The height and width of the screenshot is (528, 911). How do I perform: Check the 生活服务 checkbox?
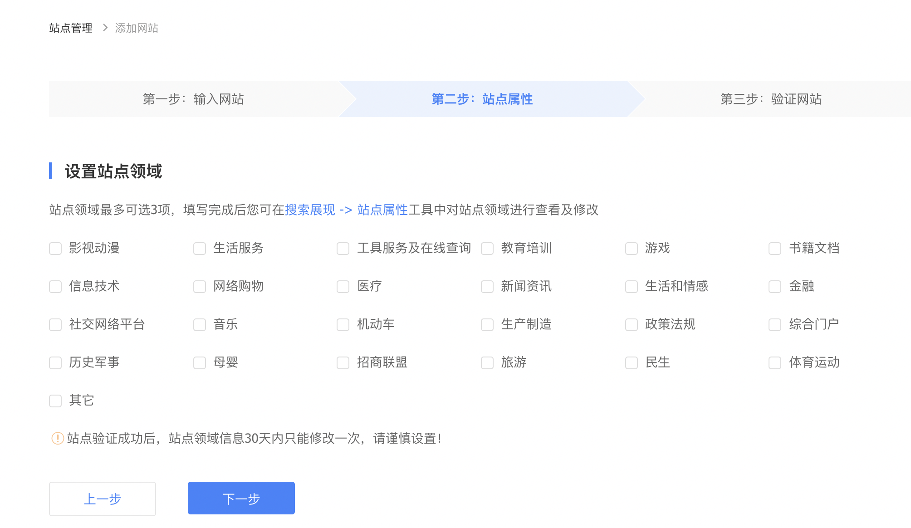click(x=200, y=249)
